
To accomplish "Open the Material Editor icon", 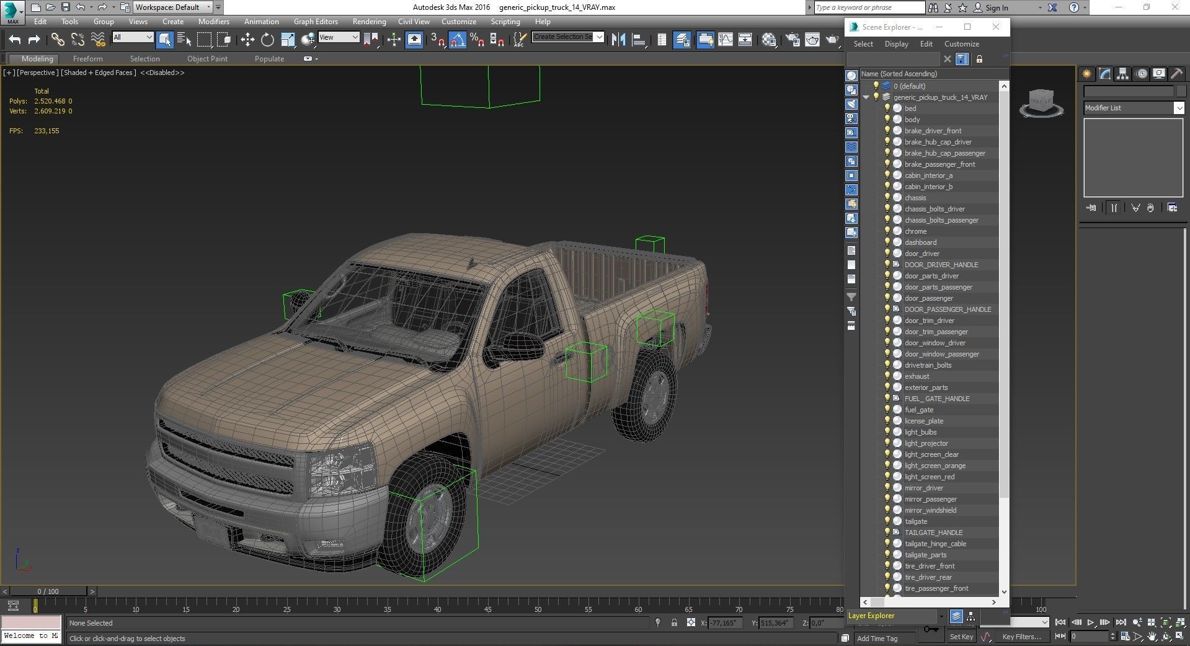I will 769,40.
